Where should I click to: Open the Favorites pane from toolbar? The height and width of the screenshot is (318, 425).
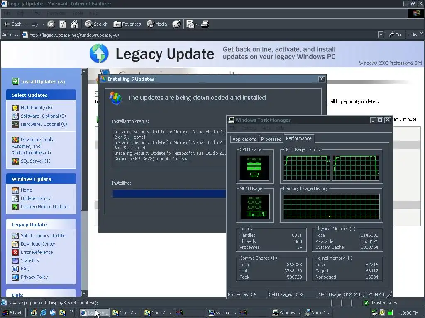point(127,24)
